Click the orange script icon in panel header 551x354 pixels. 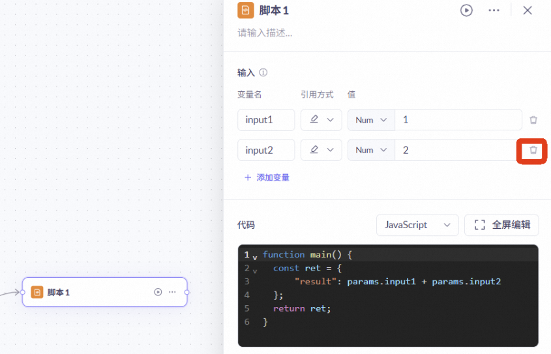pyautogui.click(x=246, y=10)
